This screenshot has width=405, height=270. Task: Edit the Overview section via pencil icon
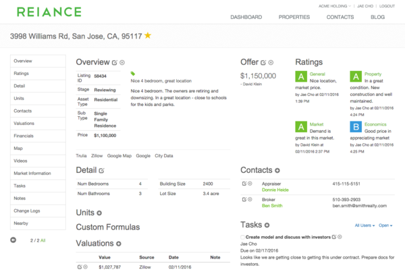[114, 63]
